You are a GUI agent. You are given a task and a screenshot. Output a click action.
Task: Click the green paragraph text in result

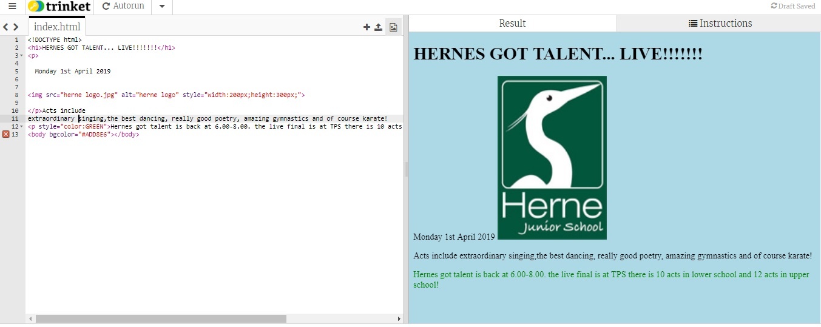click(611, 279)
